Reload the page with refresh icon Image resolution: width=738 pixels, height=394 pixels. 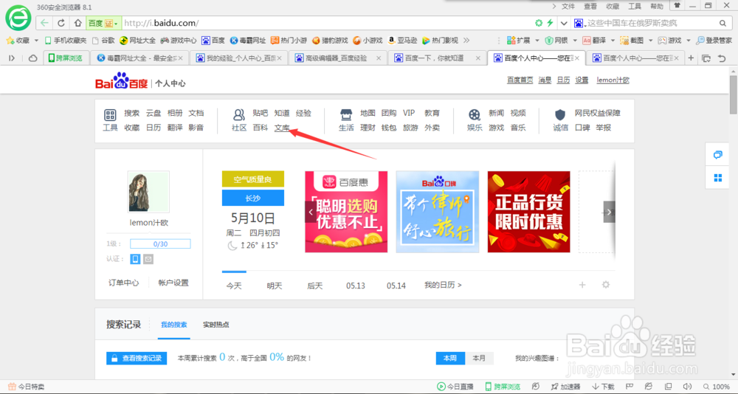tap(61, 23)
